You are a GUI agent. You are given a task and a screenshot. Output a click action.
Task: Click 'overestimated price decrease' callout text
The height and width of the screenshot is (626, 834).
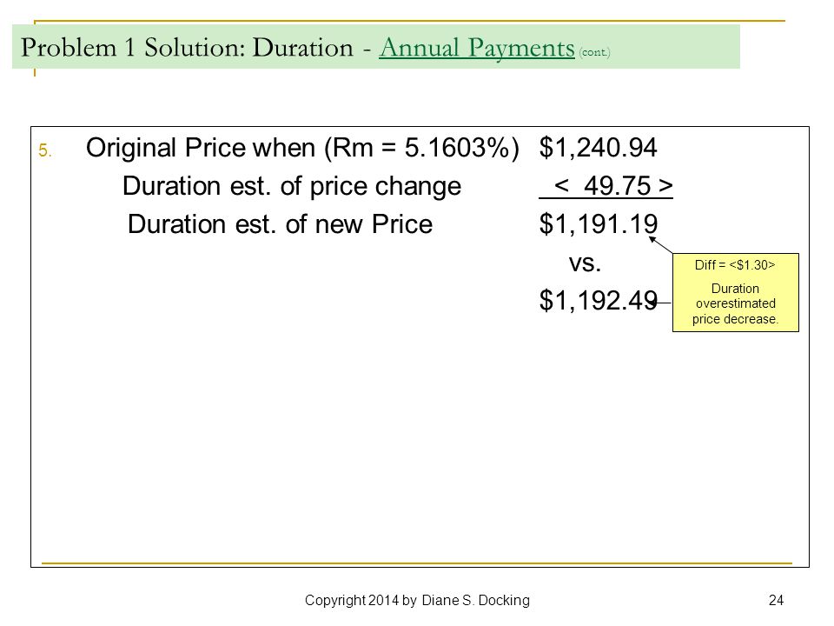[x=736, y=311]
